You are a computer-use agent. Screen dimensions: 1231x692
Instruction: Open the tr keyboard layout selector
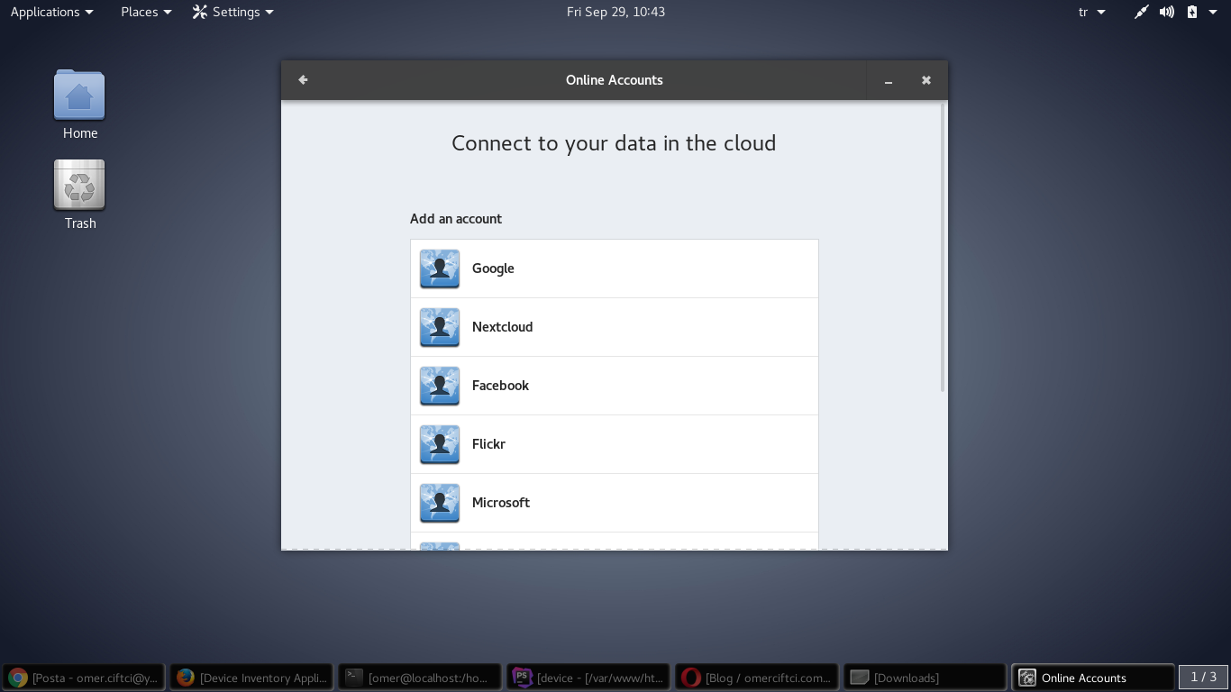pyautogui.click(x=1091, y=12)
